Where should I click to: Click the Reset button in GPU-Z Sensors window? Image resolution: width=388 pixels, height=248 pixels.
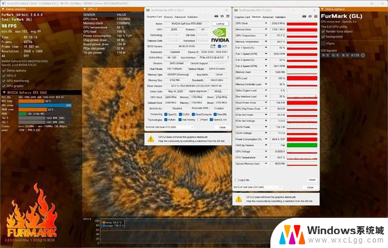[312, 180]
